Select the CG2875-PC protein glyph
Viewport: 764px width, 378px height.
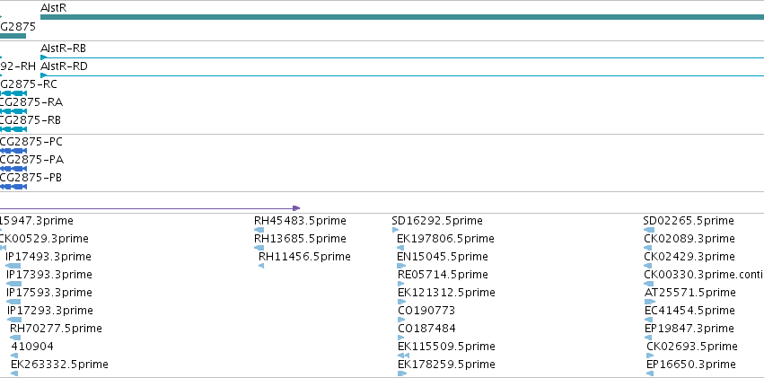[13, 151]
